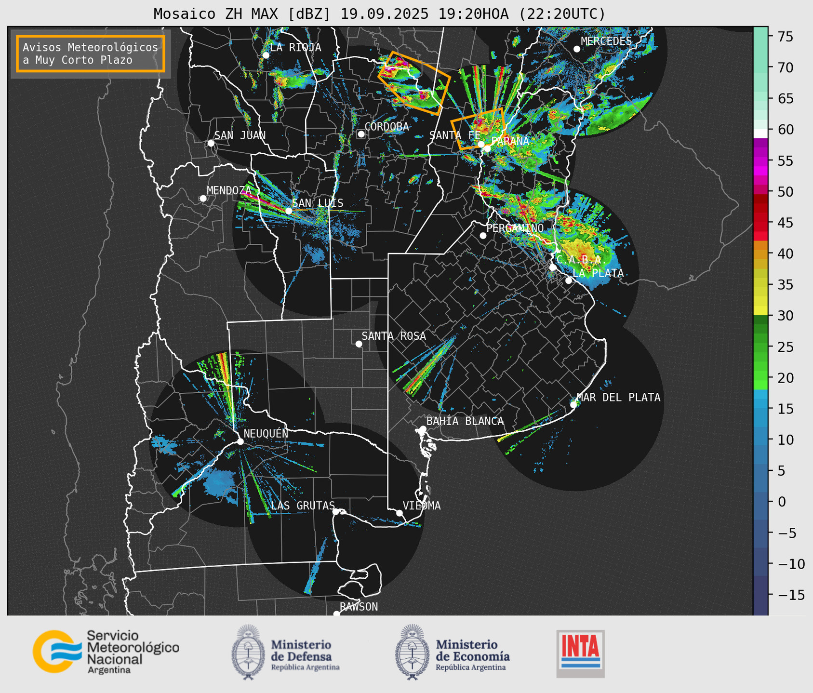Screen dimensions: 813x693
Task: Click the Mar del Plata marker dot
Action: 573,405
